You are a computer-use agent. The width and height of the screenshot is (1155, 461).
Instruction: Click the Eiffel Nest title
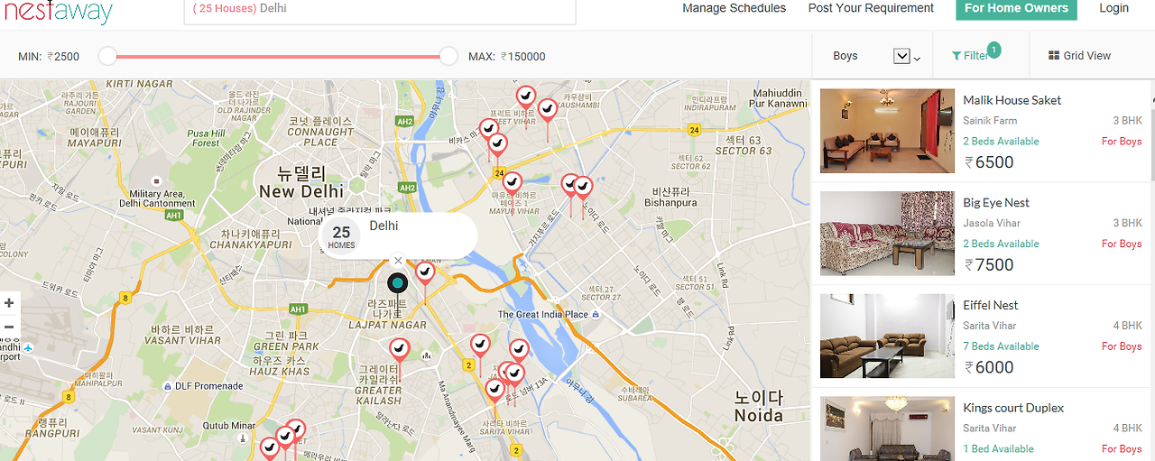coord(990,305)
